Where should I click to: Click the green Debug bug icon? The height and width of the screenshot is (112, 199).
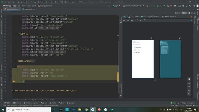click(x=158, y=6)
